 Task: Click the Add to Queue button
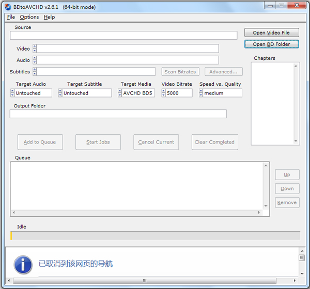[40, 142]
